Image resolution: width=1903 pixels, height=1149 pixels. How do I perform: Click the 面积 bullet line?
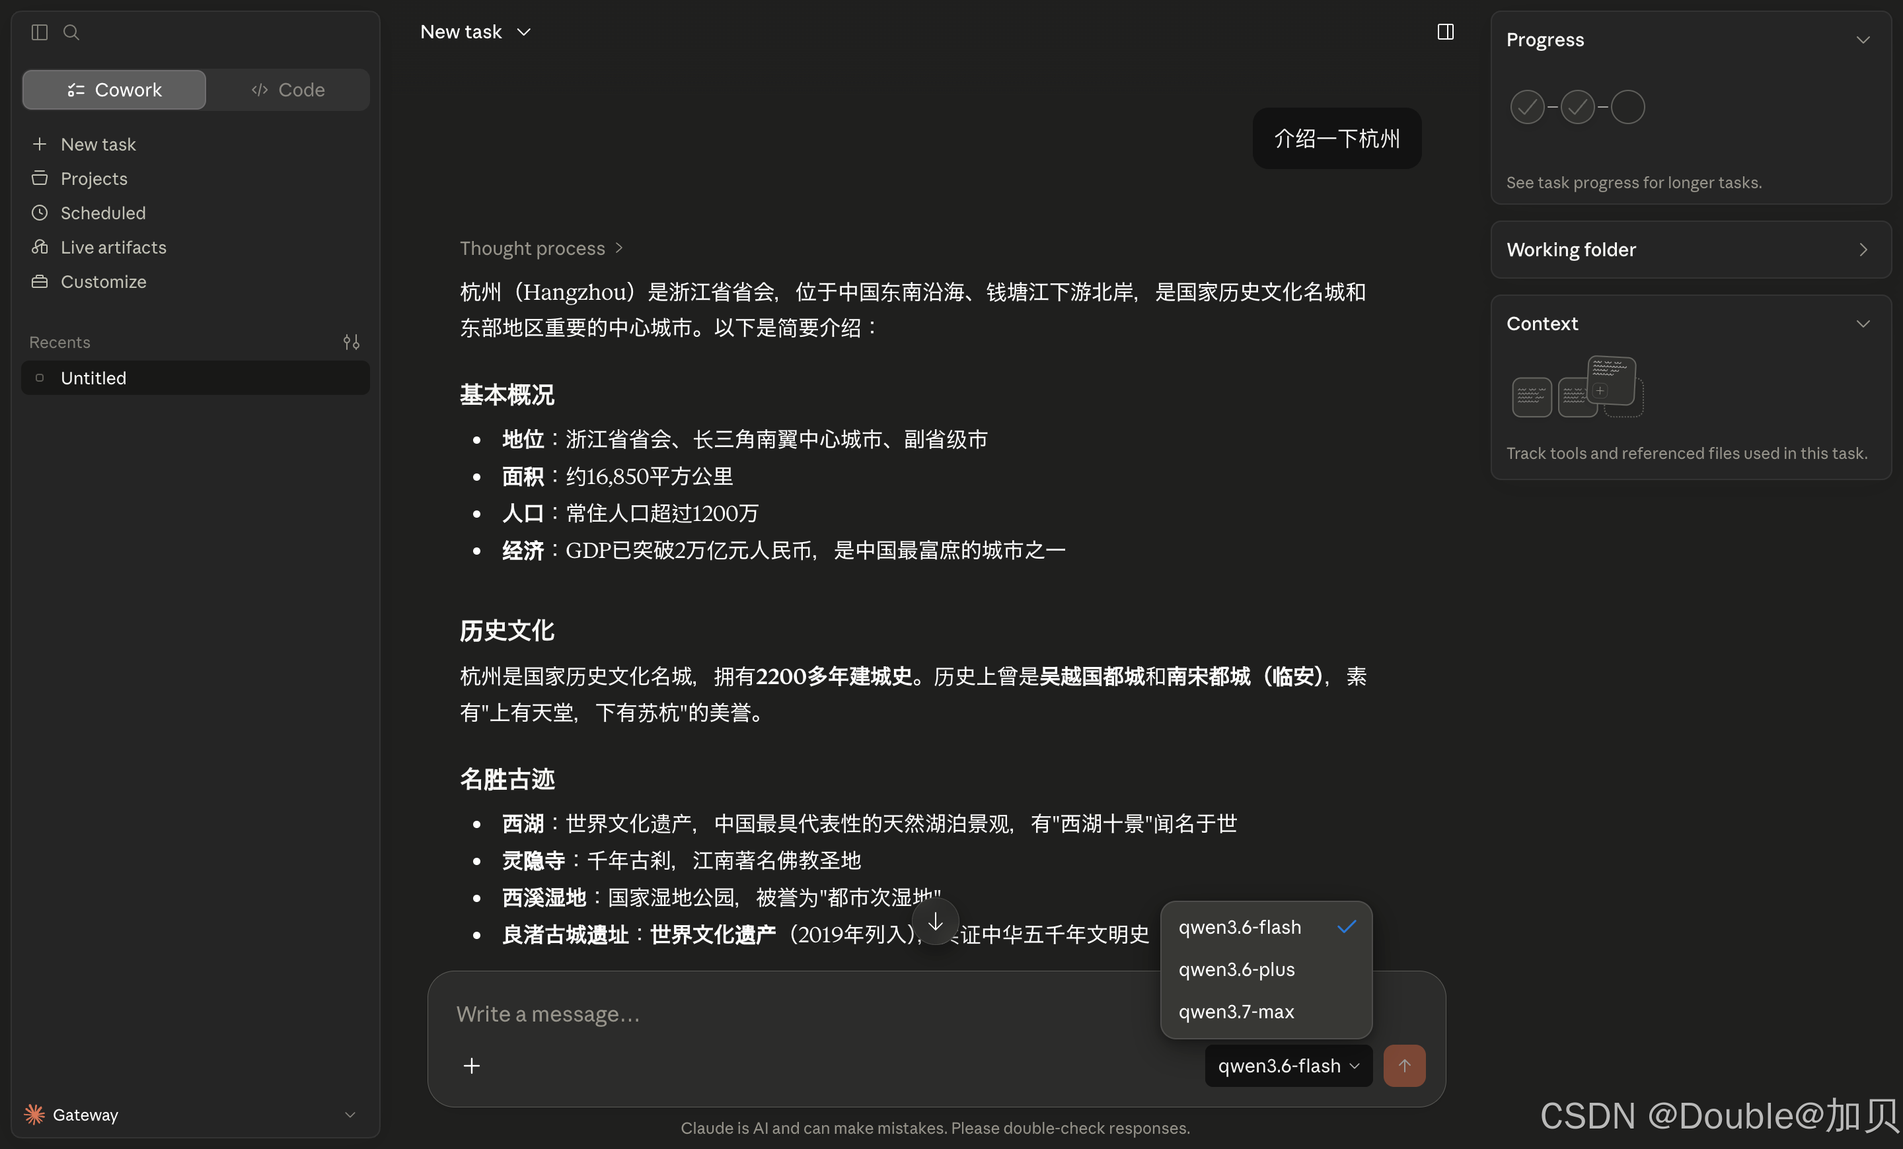(617, 476)
